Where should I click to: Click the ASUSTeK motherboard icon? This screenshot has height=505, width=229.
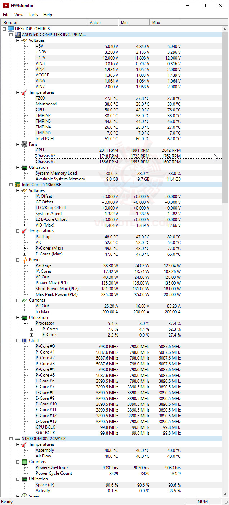[x=17, y=35]
